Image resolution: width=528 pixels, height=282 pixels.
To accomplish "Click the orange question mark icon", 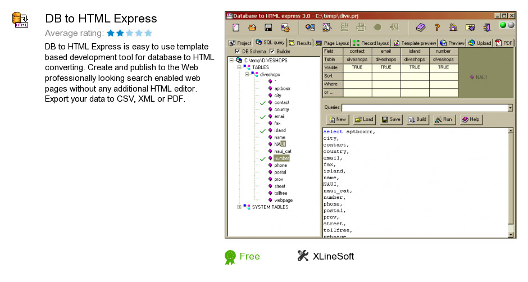I will pos(437,28).
